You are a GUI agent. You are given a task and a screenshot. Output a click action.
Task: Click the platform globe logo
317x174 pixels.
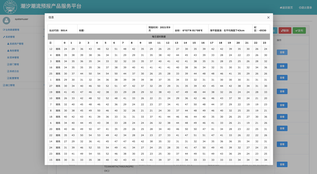pos(10,7)
